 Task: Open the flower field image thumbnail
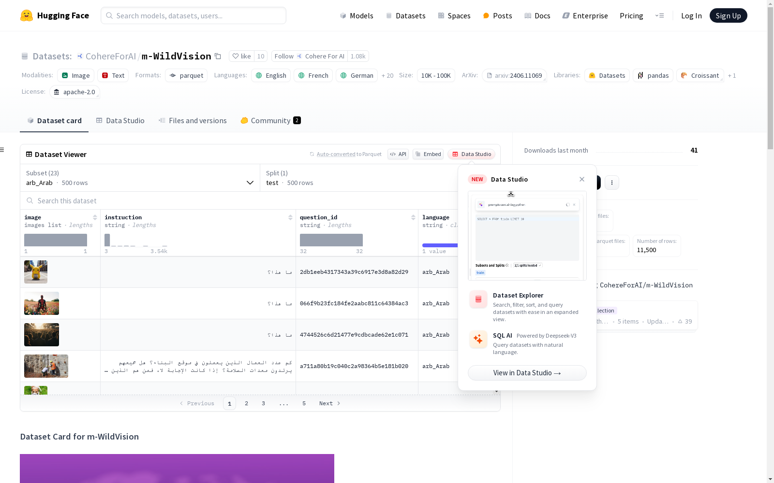[42, 303]
